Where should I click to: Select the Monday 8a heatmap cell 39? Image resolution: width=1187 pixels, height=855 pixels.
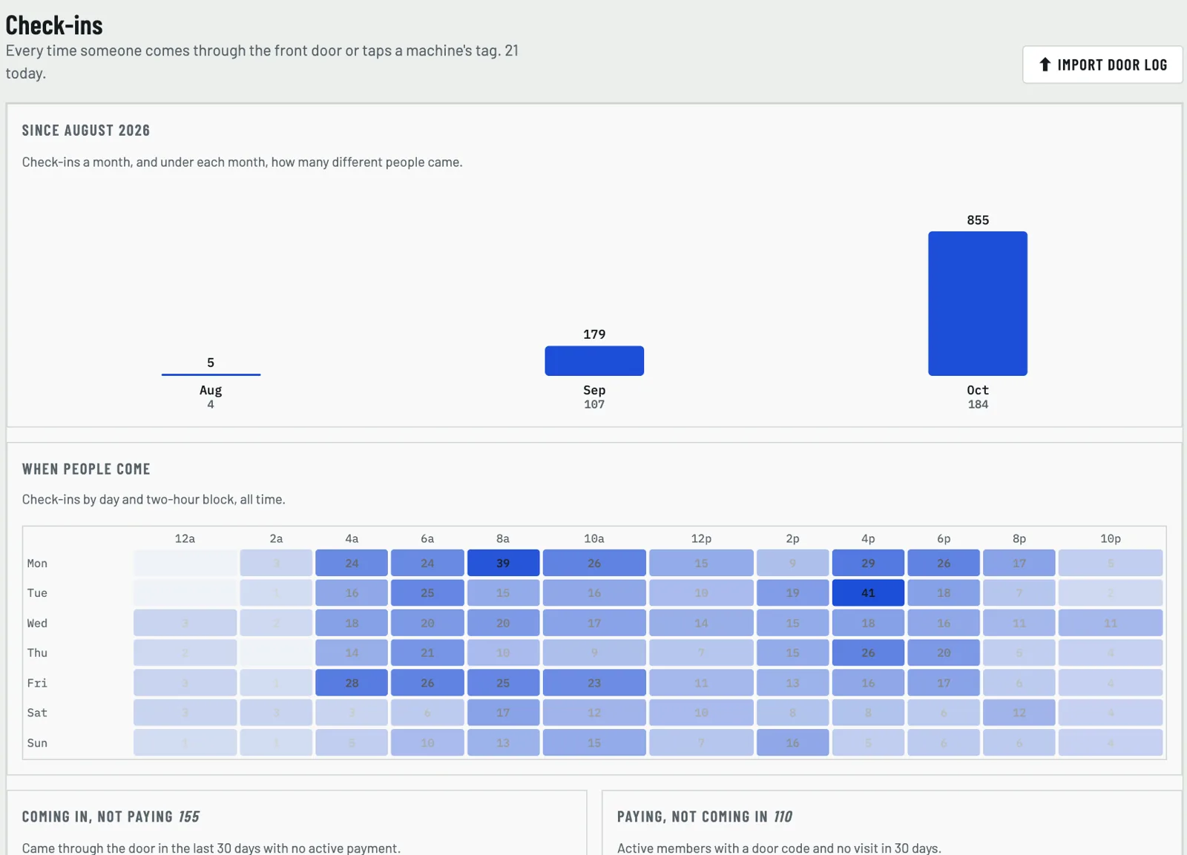point(503,563)
